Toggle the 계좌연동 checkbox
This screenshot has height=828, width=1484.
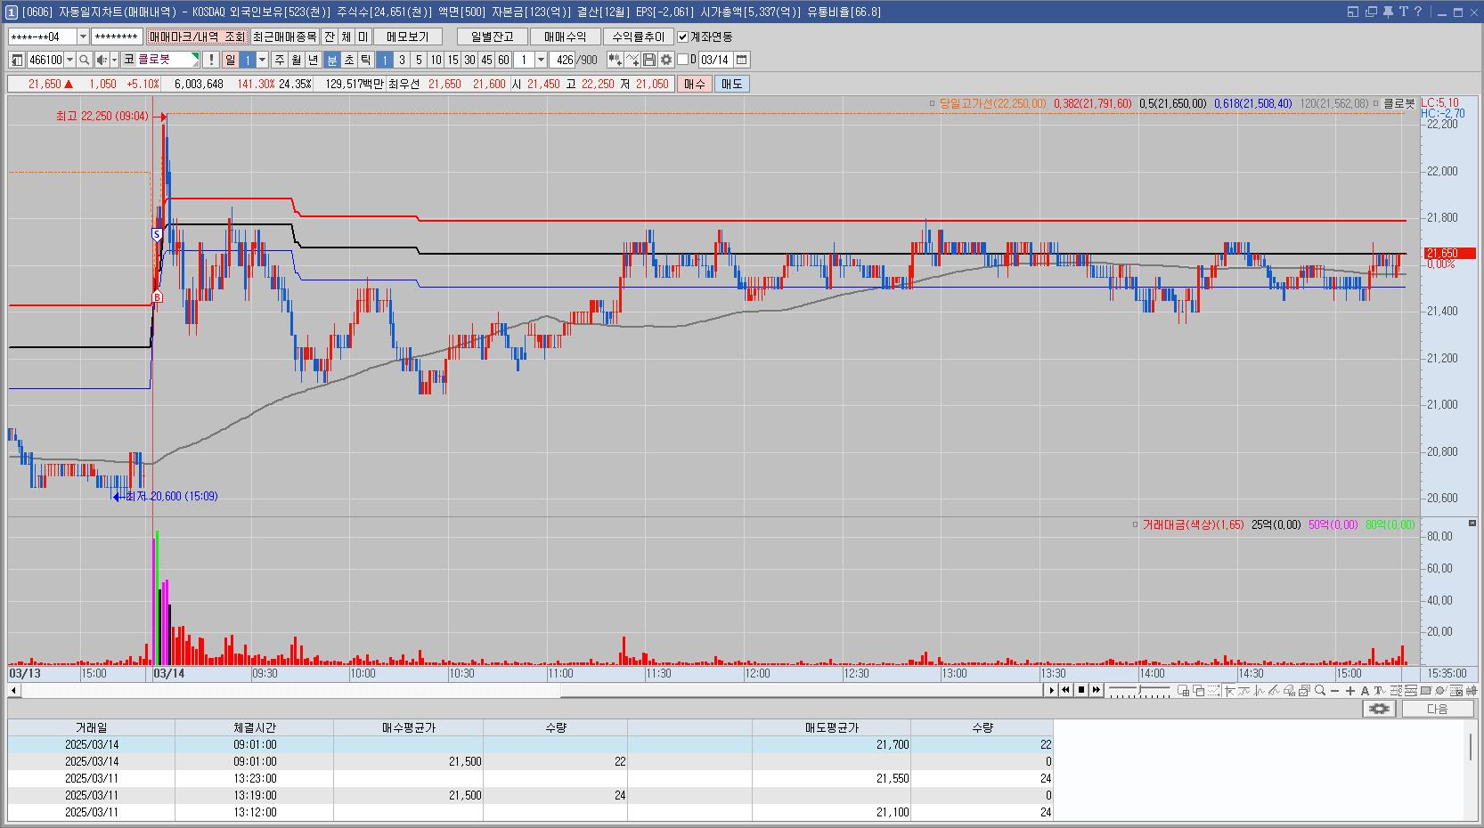point(683,37)
